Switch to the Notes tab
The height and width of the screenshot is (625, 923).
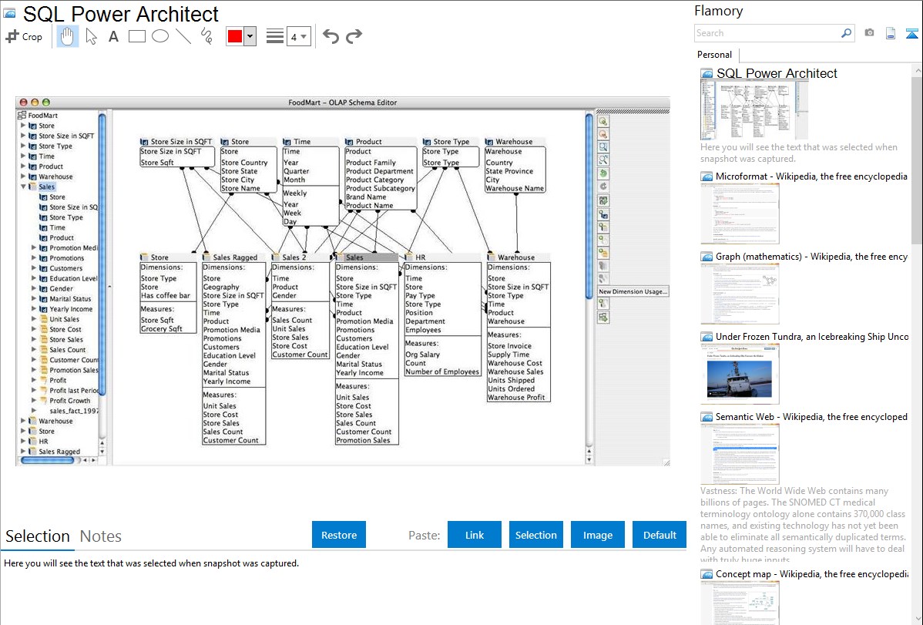click(x=101, y=536)
